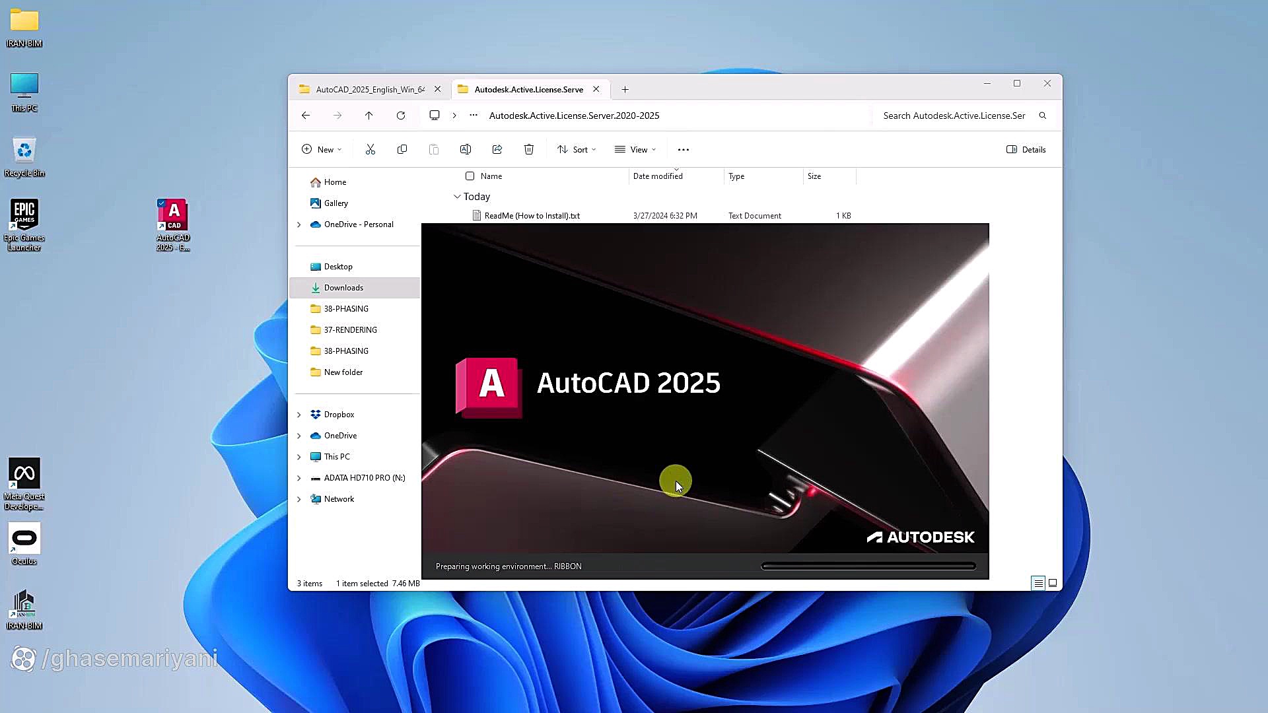
Task: Collapse the Today group header
Action: pyautogui.click(x=457, y=196)
